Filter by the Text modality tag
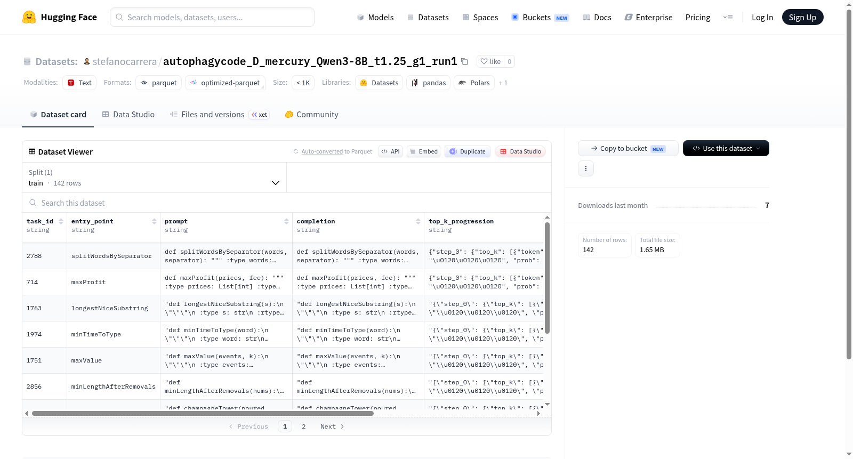The image size is (853, 459). [79, 83]
